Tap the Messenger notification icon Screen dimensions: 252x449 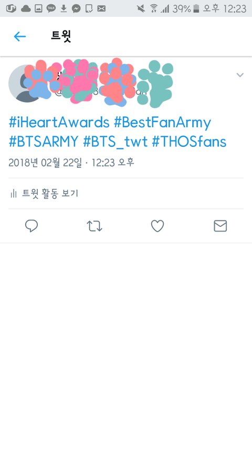(76, 8)
